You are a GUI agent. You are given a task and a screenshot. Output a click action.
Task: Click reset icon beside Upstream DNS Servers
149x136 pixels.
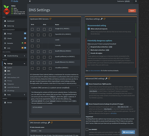(50, 19)
